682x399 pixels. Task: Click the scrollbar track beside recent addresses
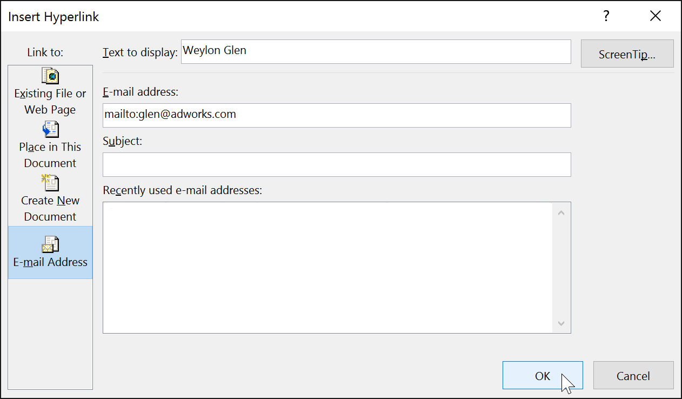pos(561,268)
